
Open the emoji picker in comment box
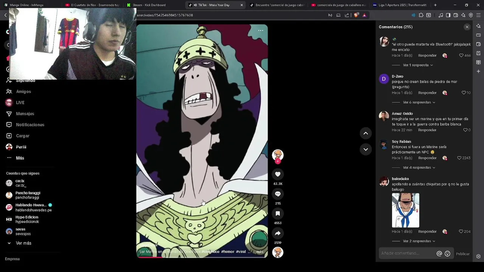tap(448, 254)
